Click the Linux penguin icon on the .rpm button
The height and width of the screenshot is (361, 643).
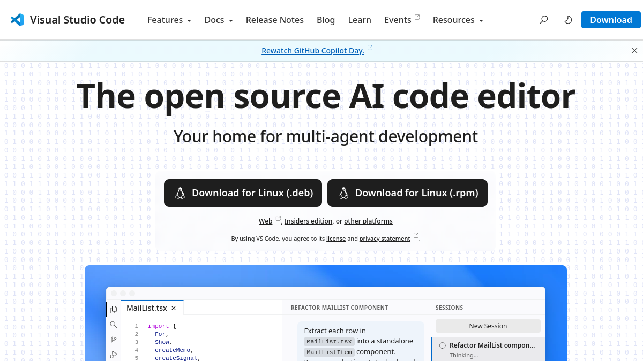(343, 193)
